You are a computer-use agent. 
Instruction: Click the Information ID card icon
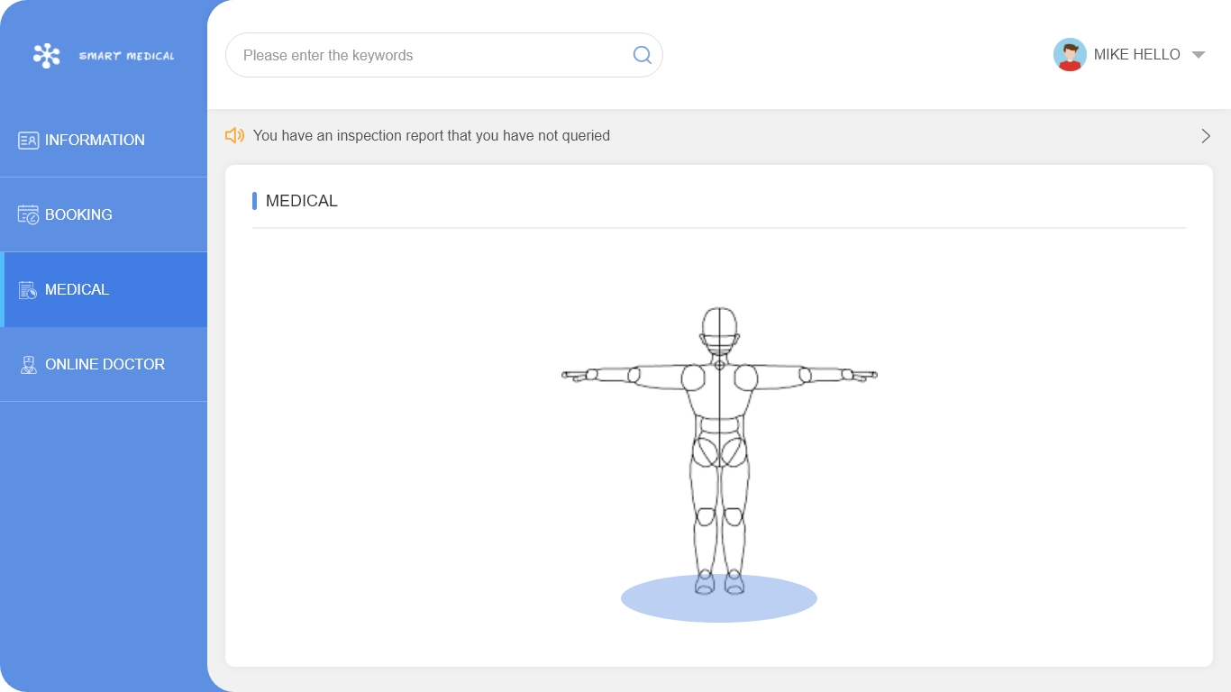pyautogui.click(x=28, y=141)
